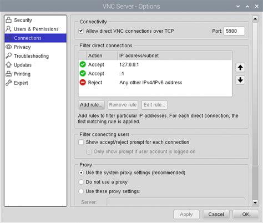This screenshot has height=223, width=263.
Task: Open Privacy section eye icon
Action: point(8,47)
